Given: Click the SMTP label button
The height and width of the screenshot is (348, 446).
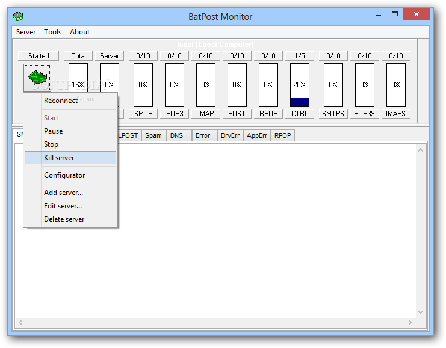Looking at the screenshot, I should click(x=143, y=114).
